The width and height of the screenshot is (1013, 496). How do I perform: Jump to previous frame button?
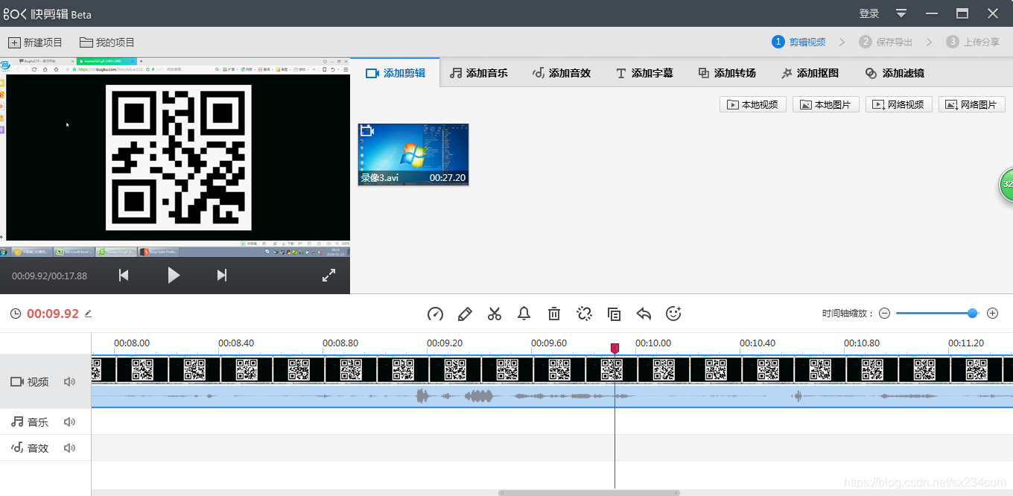coord(124,275)
